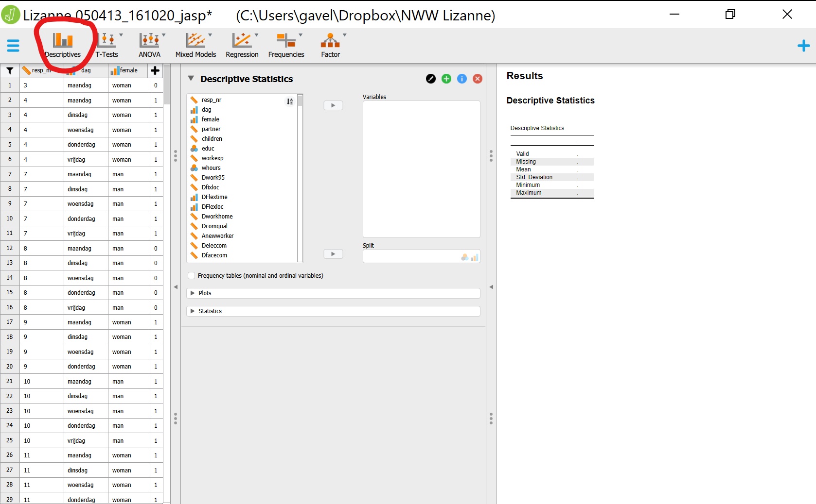Open the Frequencies analysis
The height and width of the screenshot is (504, 816).
(x=286, y=45)
